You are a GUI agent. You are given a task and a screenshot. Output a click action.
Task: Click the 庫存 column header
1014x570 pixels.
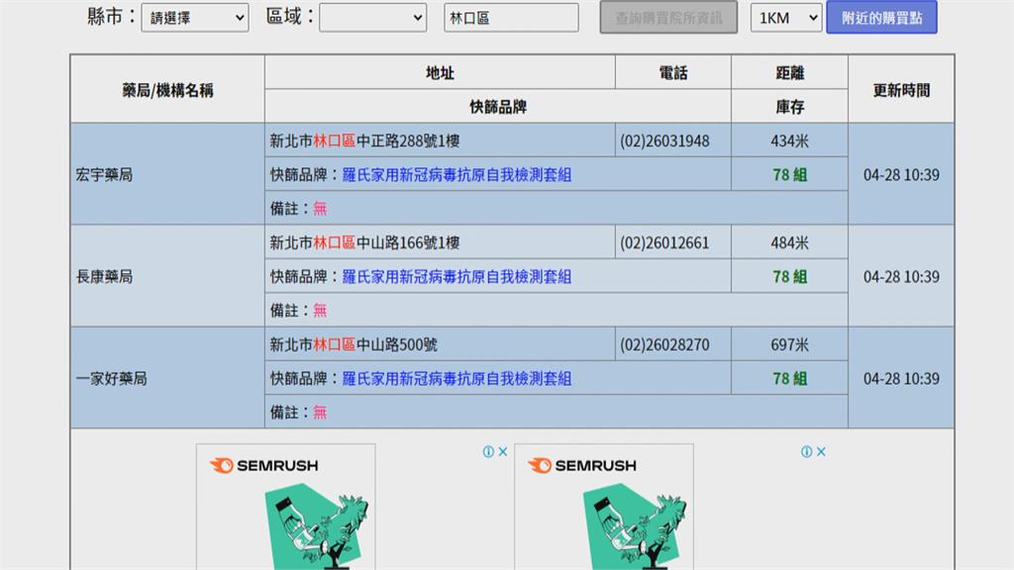coord(789,107)
